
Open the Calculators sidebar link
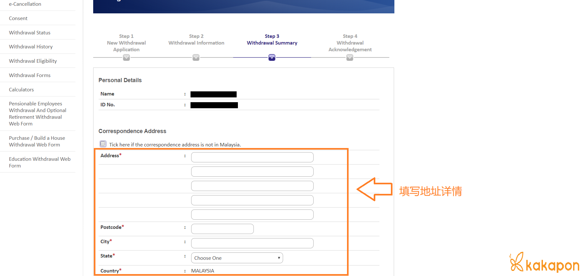pos(21,90)
